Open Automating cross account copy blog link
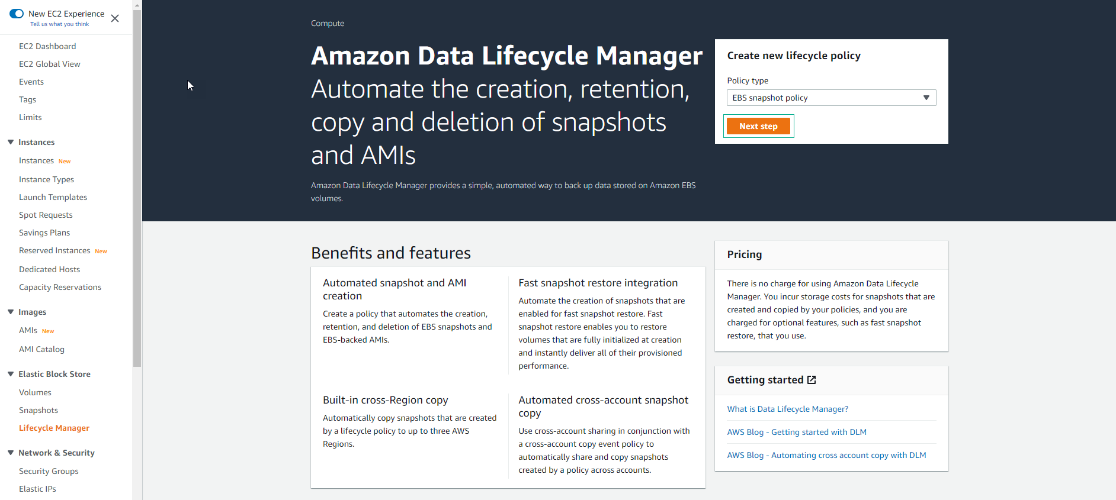1116x500 pixels. click(x=826, y=455)
